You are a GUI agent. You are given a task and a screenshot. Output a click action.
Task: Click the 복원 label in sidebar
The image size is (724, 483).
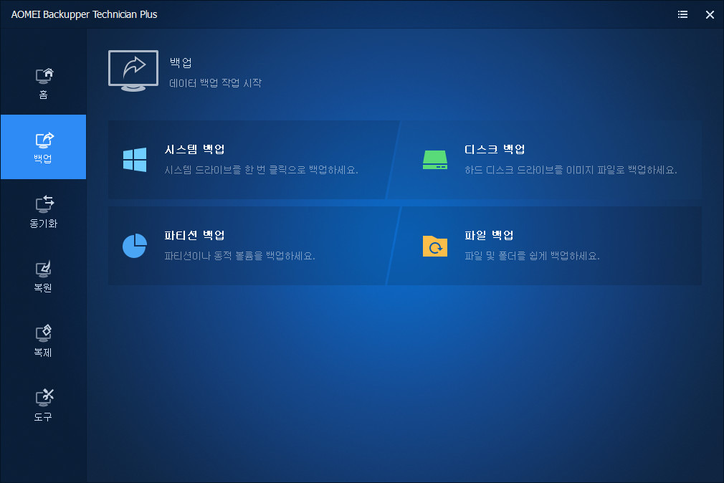[x=43, y=287]
